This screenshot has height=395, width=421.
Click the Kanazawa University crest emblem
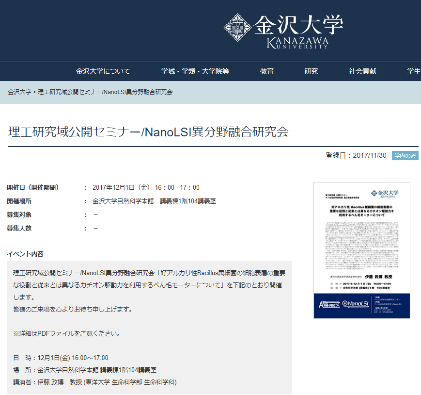click(x=237, y=28)
